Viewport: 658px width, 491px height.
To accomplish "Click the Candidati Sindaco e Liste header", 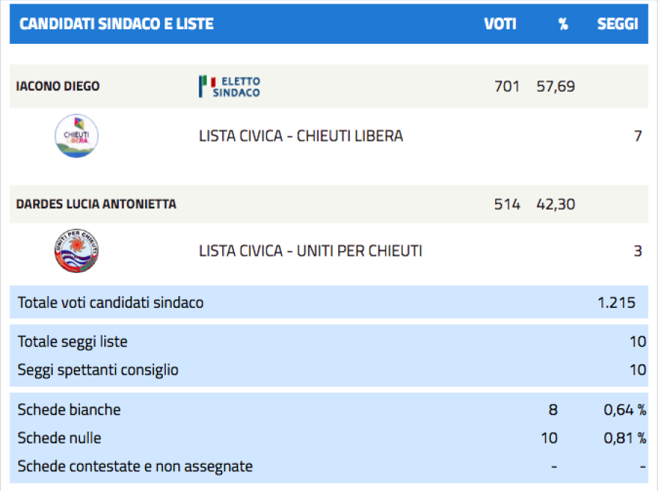I will [x=117, y=24].
